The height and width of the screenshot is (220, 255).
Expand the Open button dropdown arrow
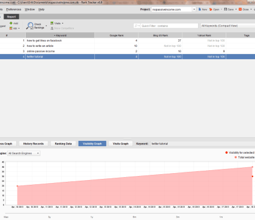pos(222,9)
